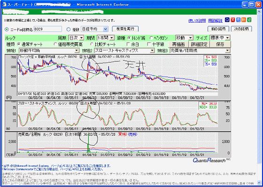Enable the 十字線 checkbox
The image size is (263, 187).
149,44
